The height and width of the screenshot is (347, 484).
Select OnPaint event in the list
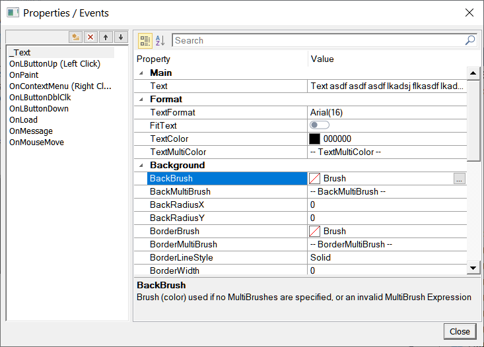[x=24, y=75]
